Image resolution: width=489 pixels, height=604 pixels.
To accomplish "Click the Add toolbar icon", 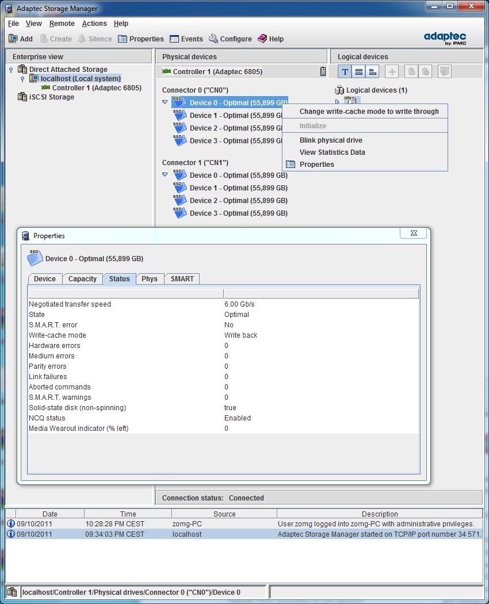I will tap(13, 39).
